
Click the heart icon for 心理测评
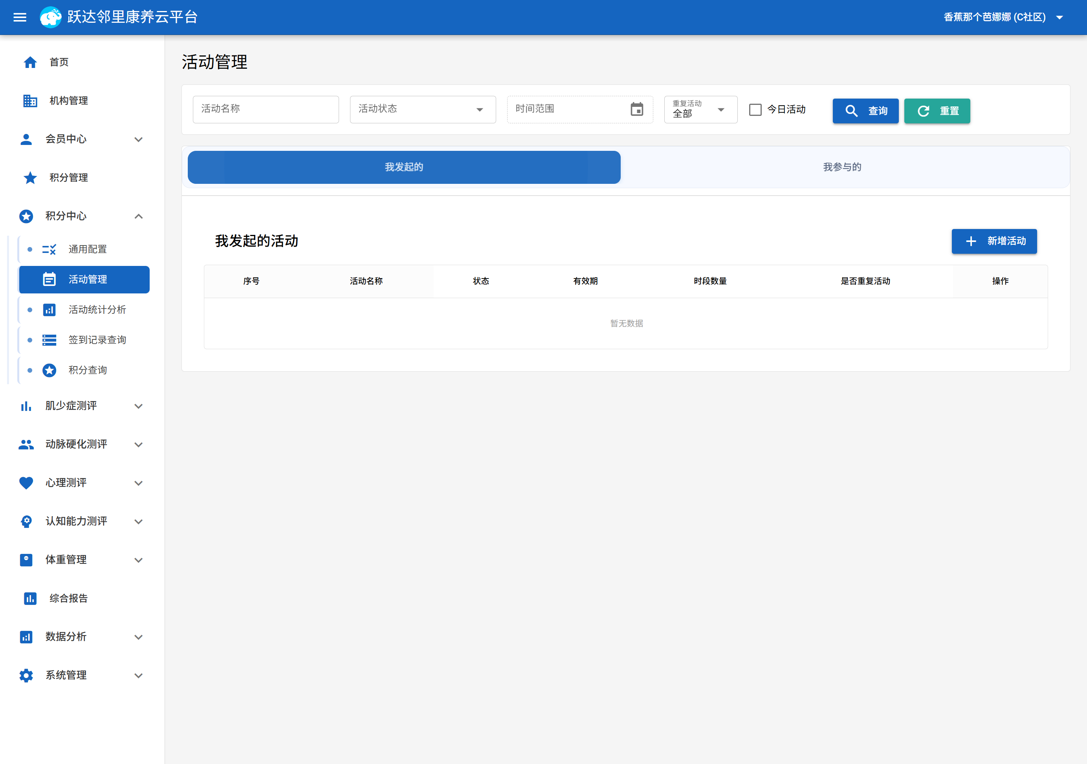coord(26,483)
